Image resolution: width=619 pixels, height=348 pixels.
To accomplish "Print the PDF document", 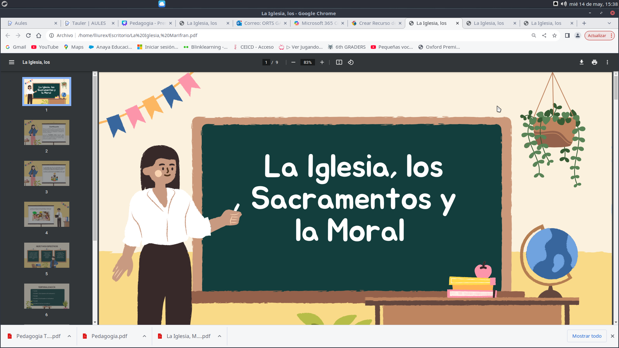I will point(594,62).
